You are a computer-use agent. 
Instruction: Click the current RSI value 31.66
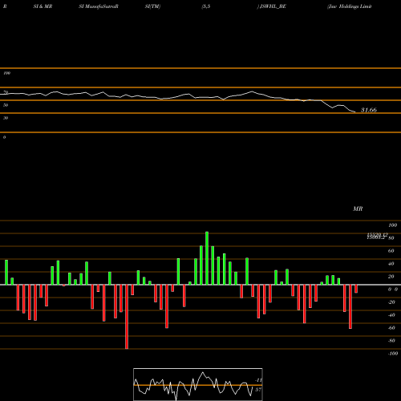(369, 110)
